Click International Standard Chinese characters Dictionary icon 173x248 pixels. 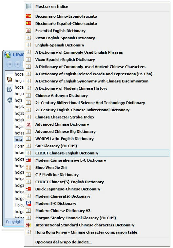pos(29,225)
